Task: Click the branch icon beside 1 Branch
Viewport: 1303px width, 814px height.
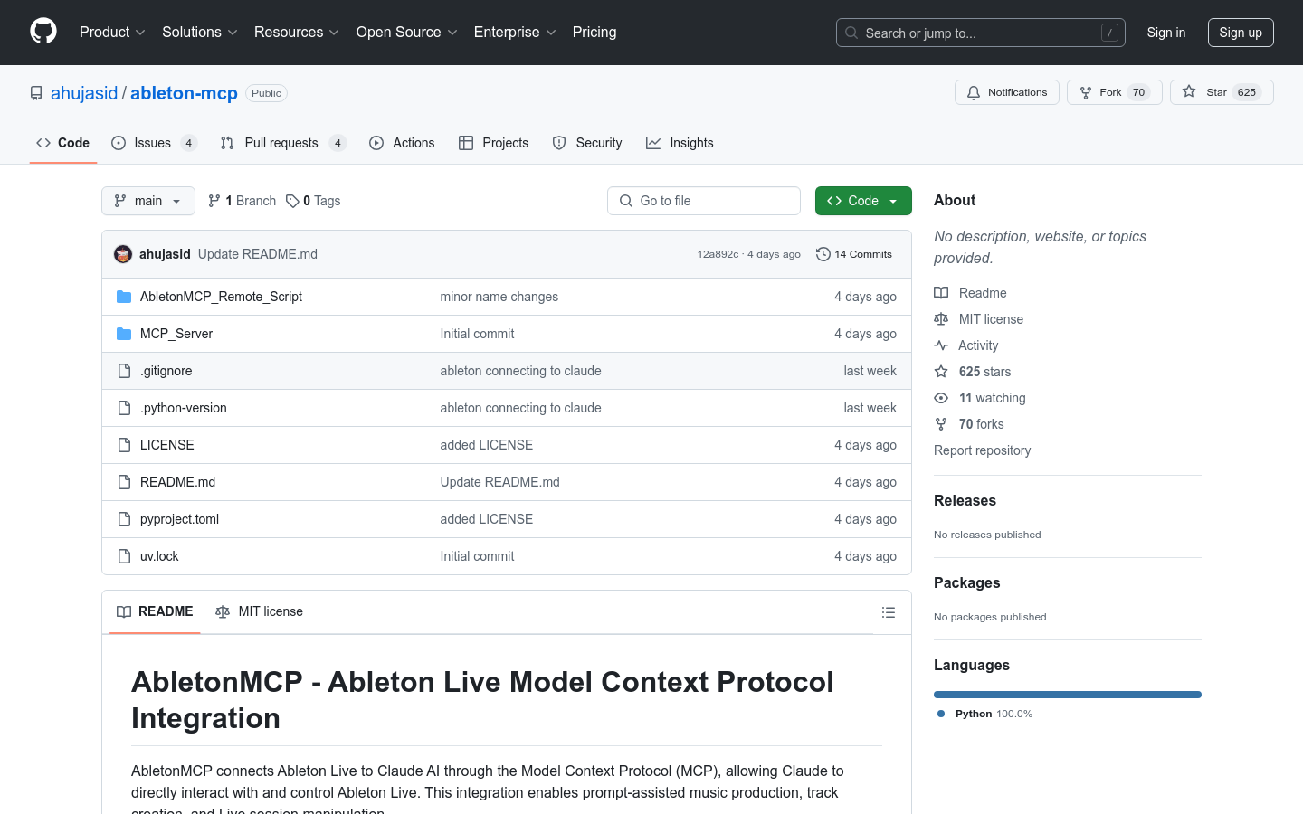Action: 214,201
